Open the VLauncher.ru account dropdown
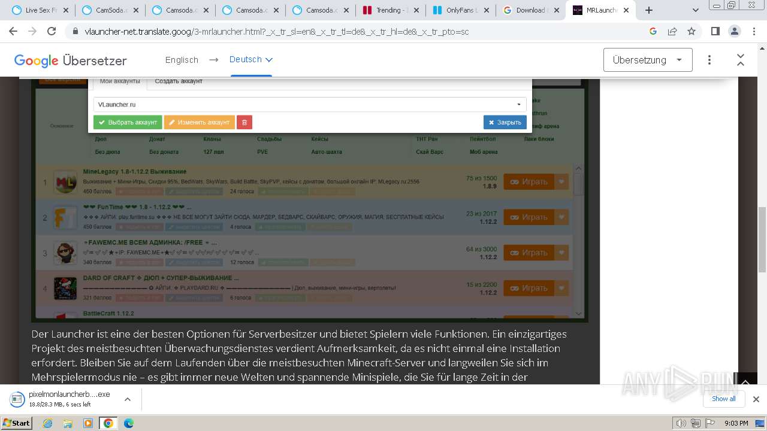 click(x=310, y=105)
